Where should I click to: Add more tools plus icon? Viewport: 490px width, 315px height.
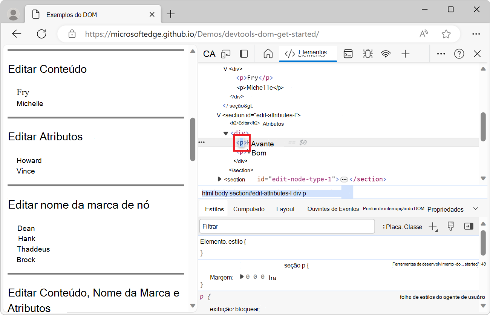(406, 54)
